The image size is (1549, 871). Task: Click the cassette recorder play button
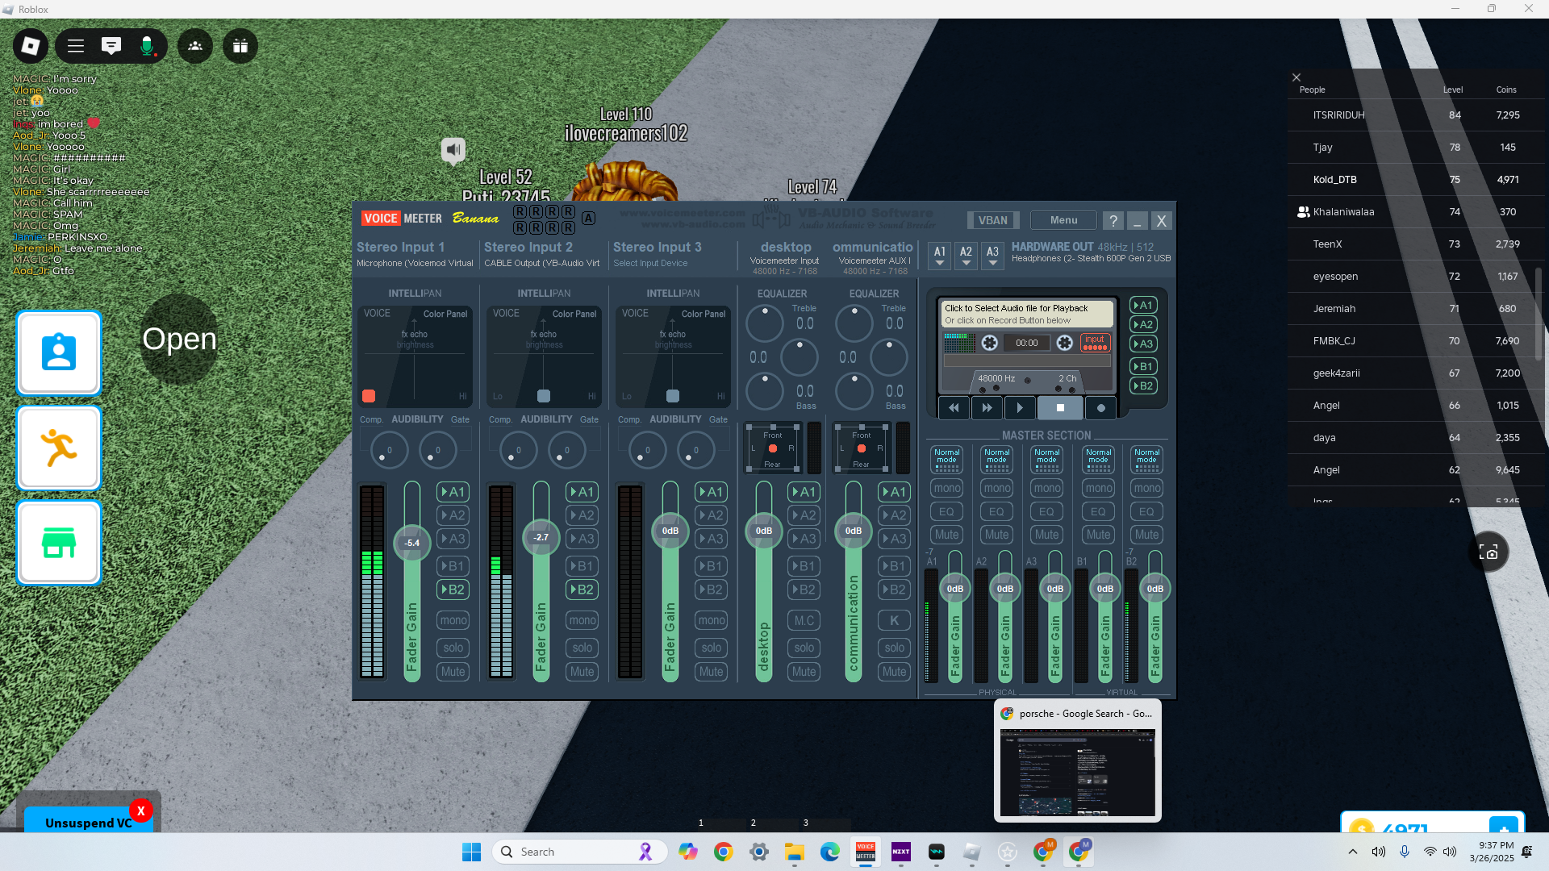point(1020,408)
